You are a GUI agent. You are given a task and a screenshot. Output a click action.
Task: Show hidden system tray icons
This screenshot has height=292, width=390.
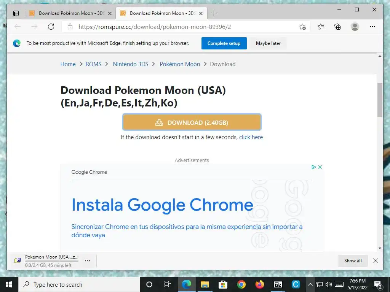point(310,284)
